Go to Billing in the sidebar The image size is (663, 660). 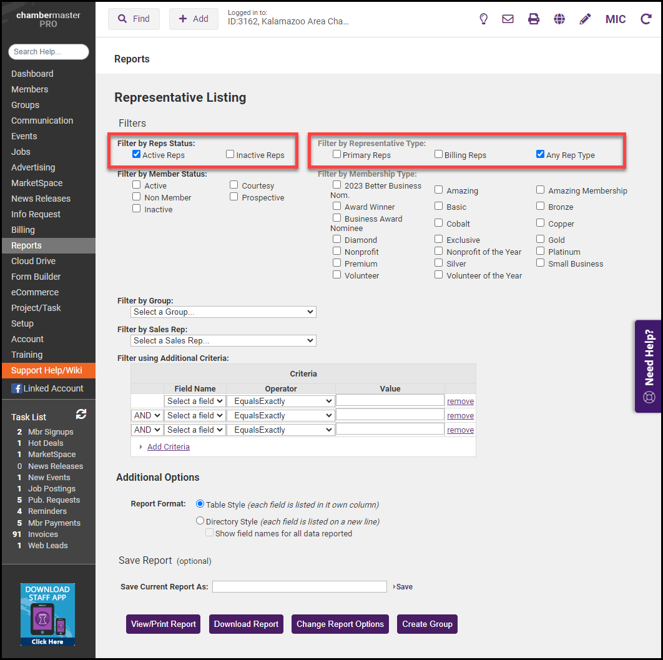tap(23, 230)
